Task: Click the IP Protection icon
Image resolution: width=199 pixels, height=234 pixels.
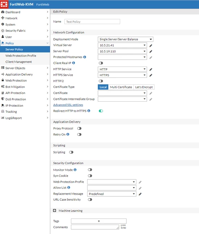Action: [x=3, y=105]
